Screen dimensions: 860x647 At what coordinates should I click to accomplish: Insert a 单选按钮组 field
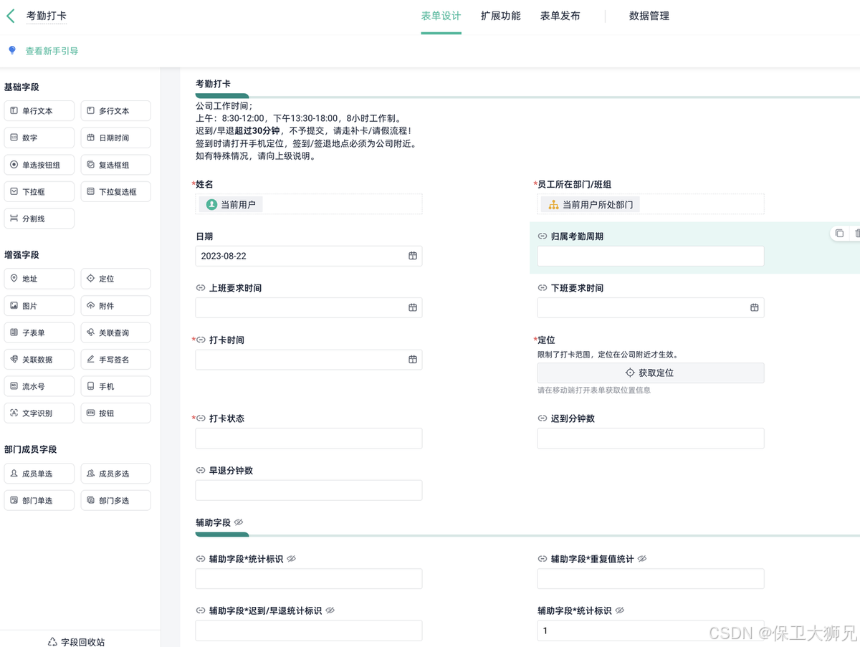pyautogui.click(x=39, y=165)
